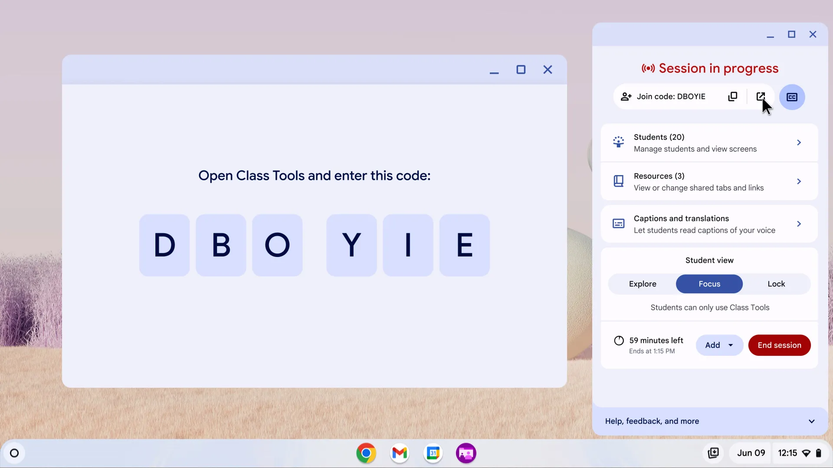Toggle closed captions with the CC icon
Screen dimensions: 833x468
coord(793,97)
